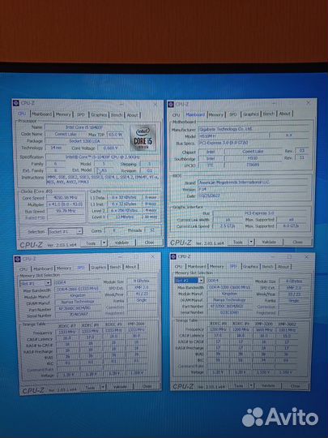Click the Intel Core i5 logo badge
The image size is (328, 438).
143,137
